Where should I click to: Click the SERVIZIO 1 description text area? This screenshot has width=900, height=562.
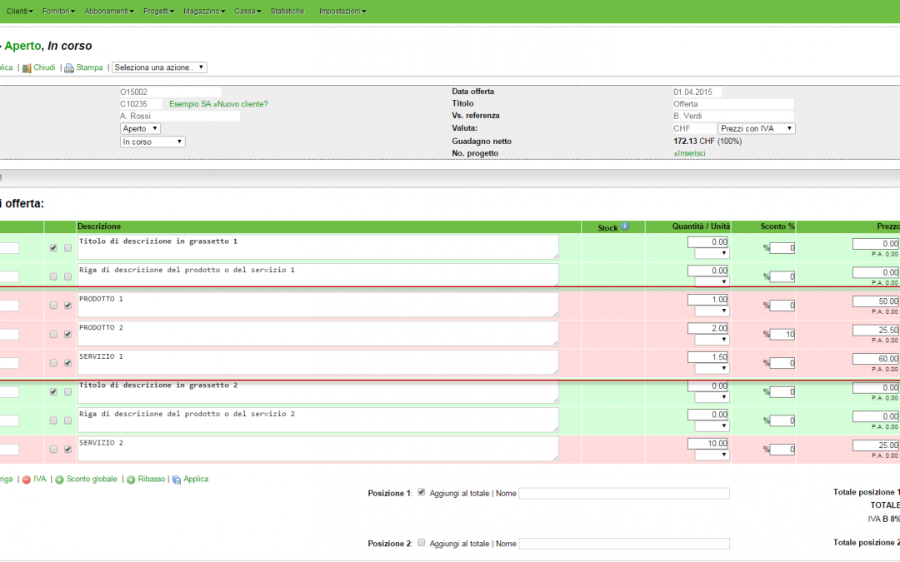(x=317, y=362)
